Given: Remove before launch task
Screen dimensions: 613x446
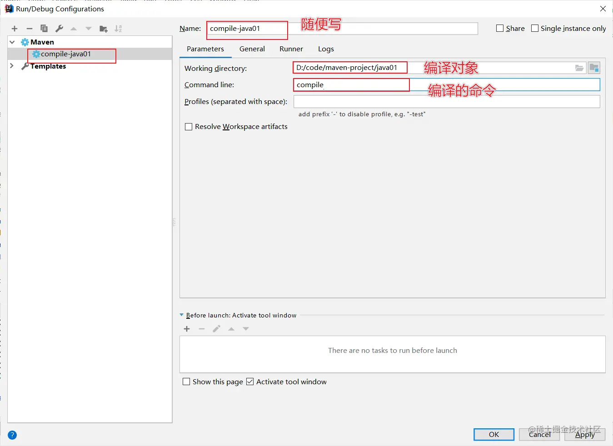Looking at the screenshot, I should point(202,329).
